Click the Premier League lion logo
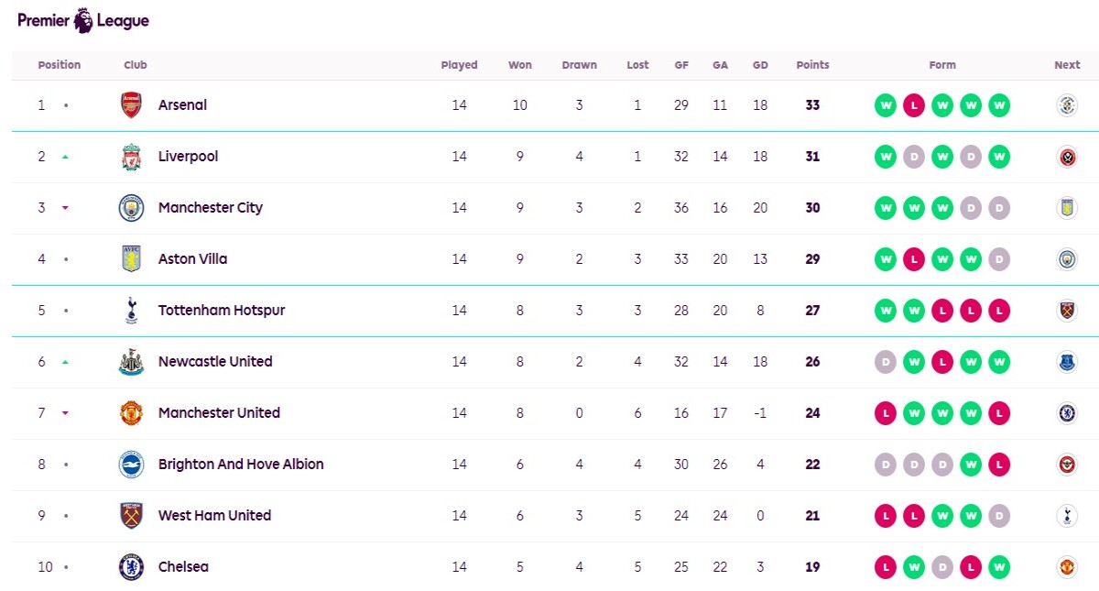Screen dimensions: 1099x591 point(83,19)
